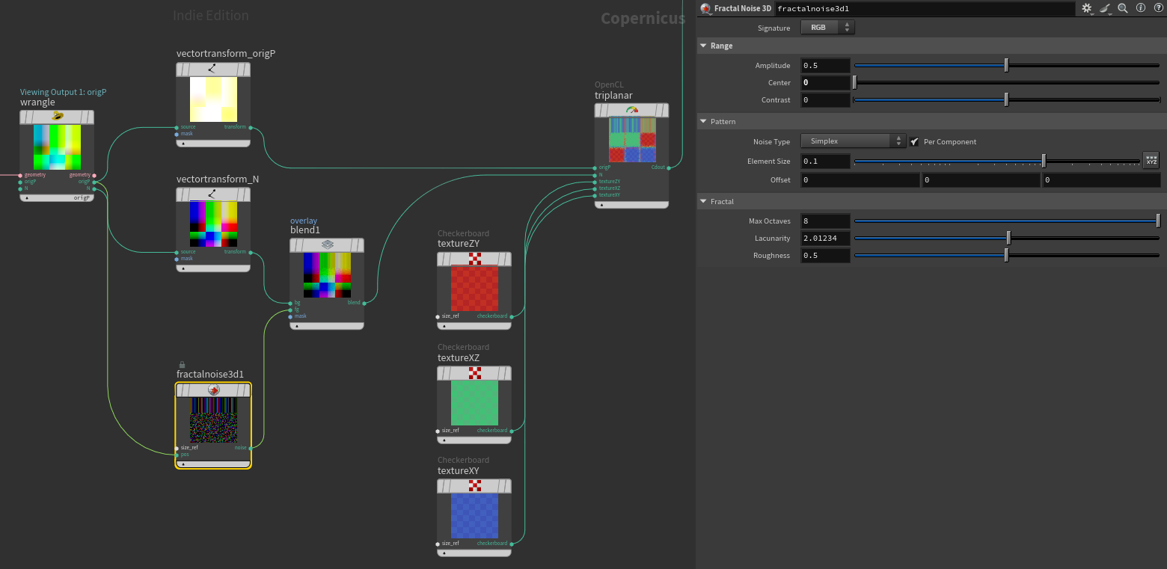Open the parameter gear settings menu
Viewport: 1167px width, 569px height.
coord(1086,8)
